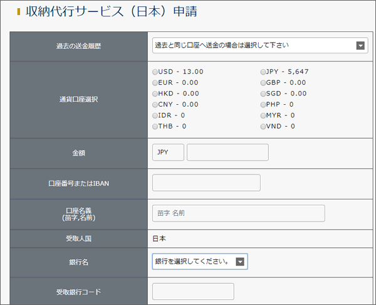Choose the THB - 0 radio button

click(x=155, y=126)
